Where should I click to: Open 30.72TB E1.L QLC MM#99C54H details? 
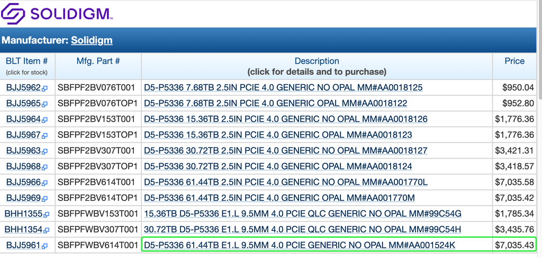click(x=302, y=229)
